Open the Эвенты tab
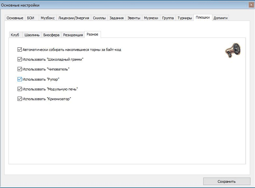 tap(134, 18)
